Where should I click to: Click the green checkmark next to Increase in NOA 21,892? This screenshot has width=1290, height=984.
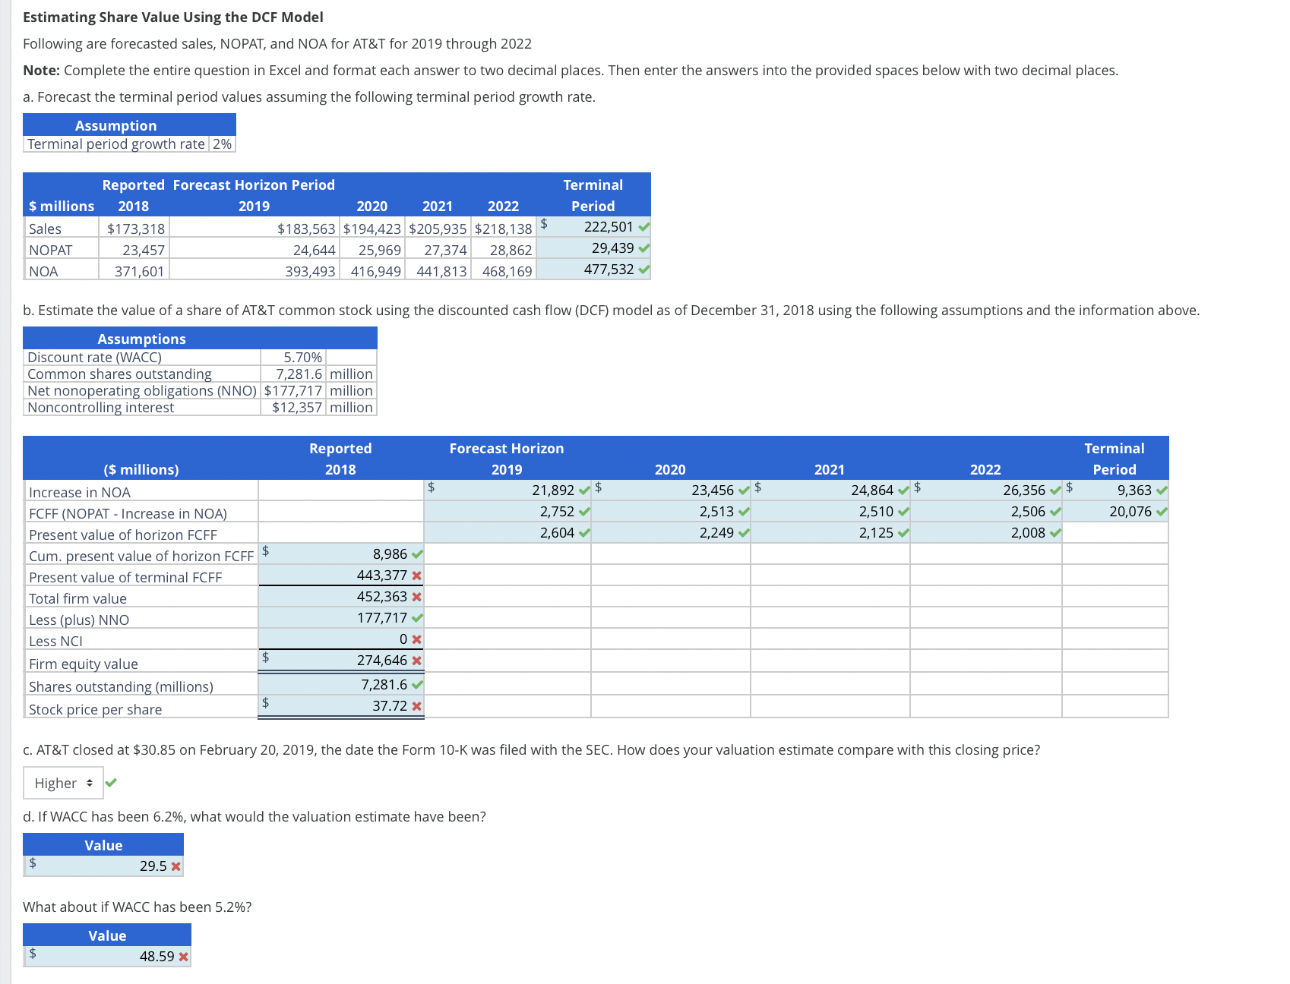[583, 490]
